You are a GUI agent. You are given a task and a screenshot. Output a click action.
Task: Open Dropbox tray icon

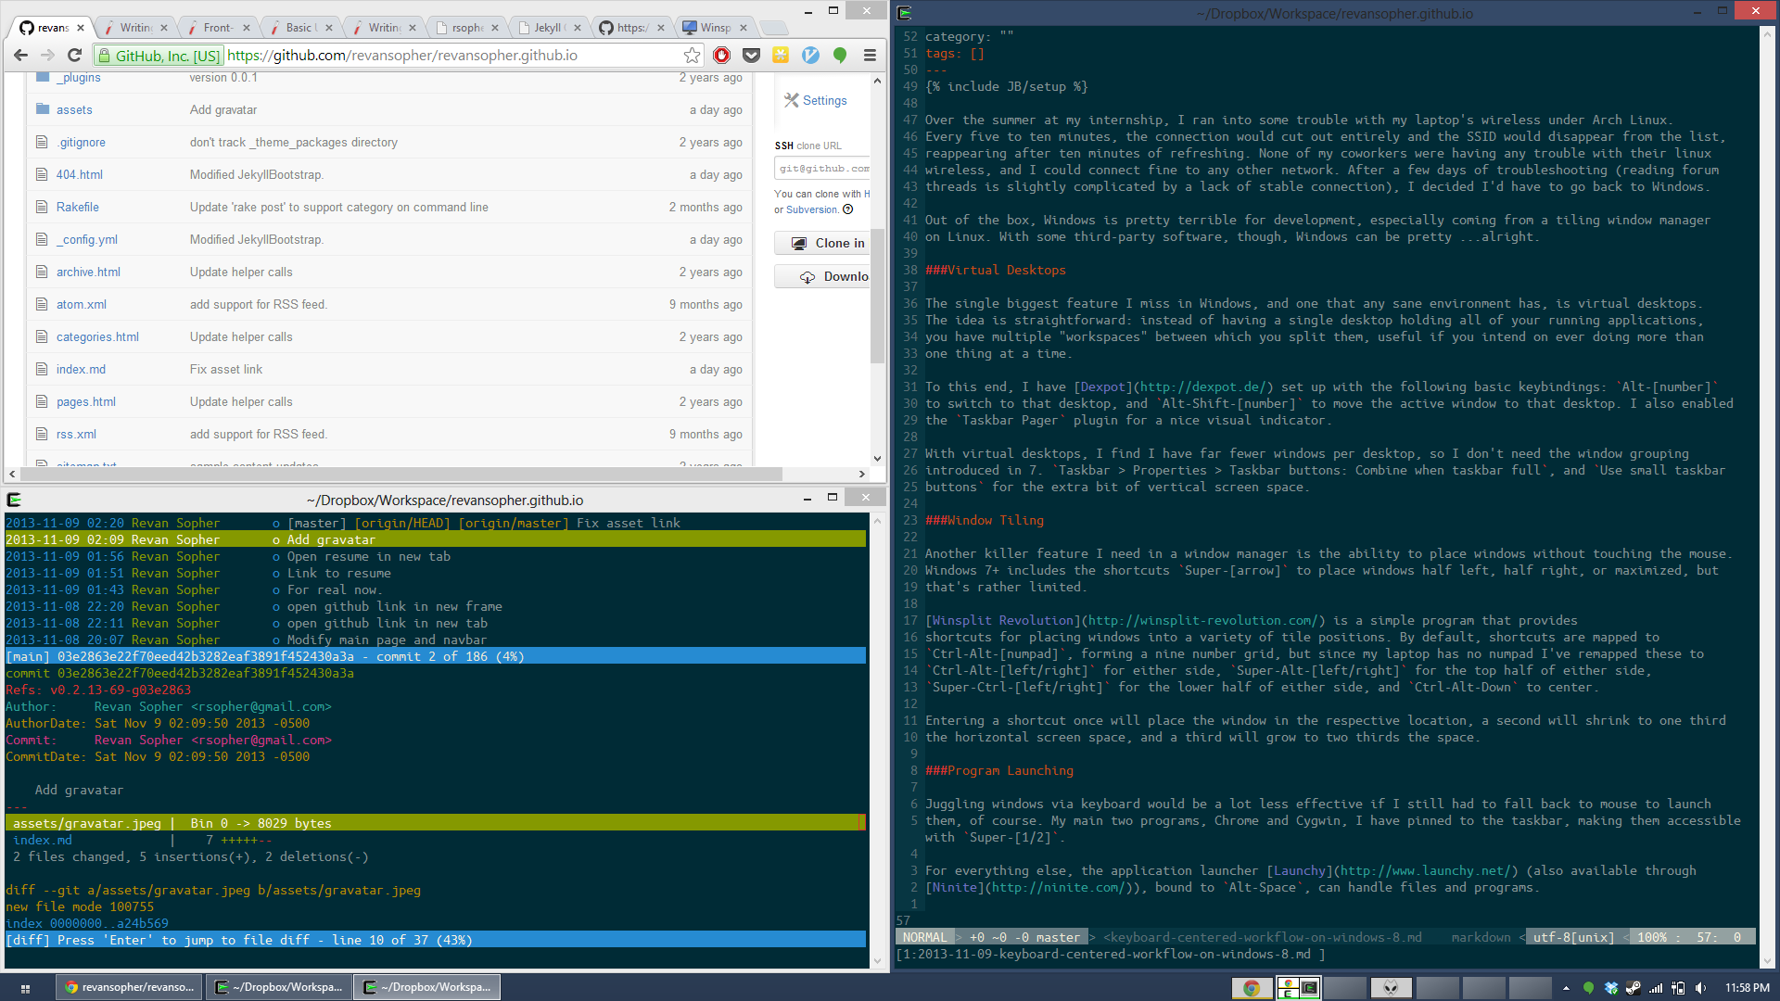coord(1611,988)
